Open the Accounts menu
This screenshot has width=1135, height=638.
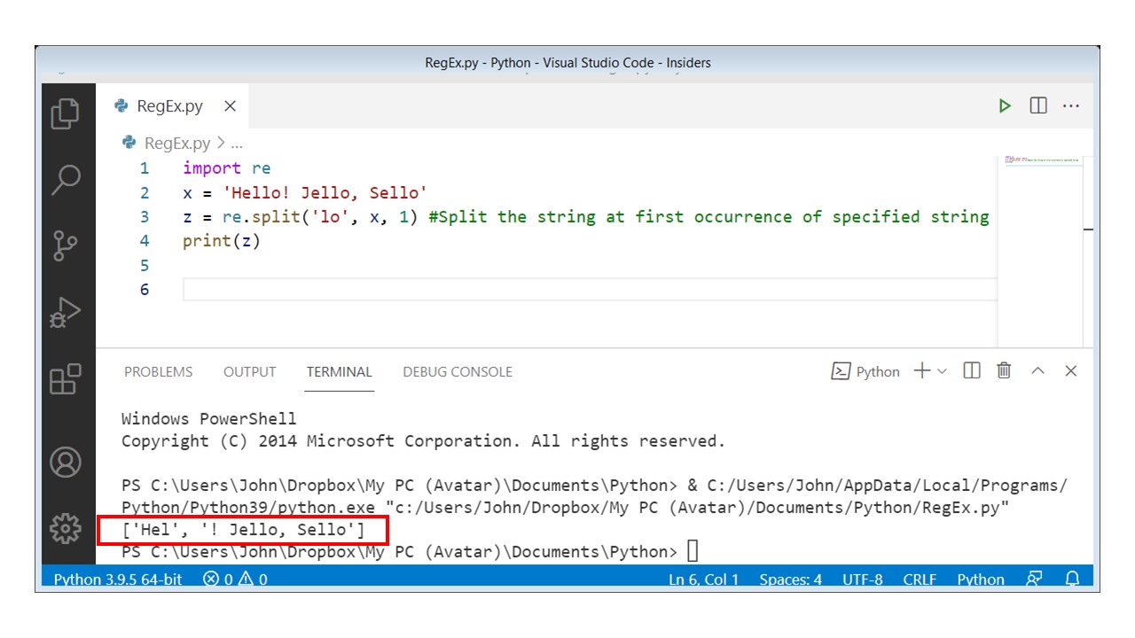pos(67,462)
